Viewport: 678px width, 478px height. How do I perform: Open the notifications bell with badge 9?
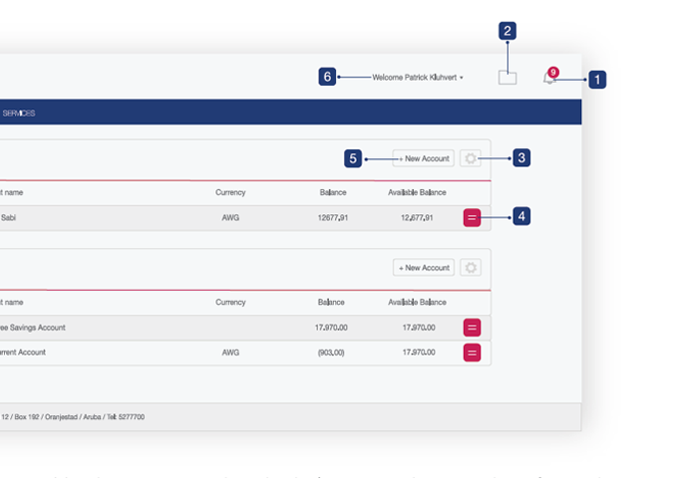point(549,78)
